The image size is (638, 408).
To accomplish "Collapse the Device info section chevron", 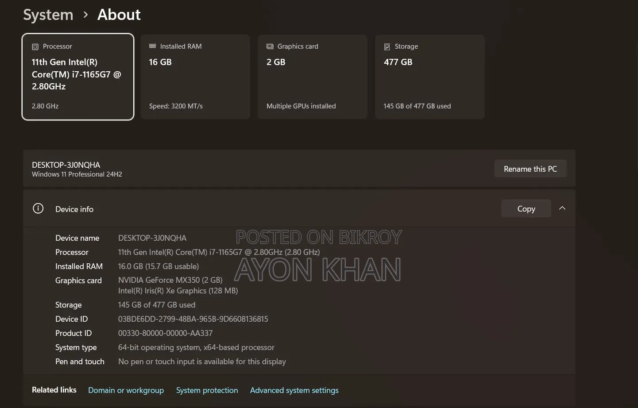I will 562,208.
